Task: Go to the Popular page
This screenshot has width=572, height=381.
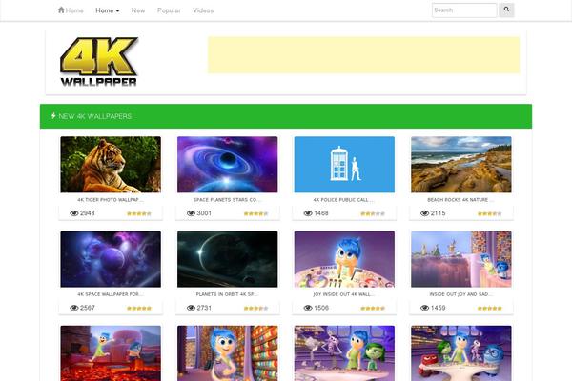Action: coord(169,10)
